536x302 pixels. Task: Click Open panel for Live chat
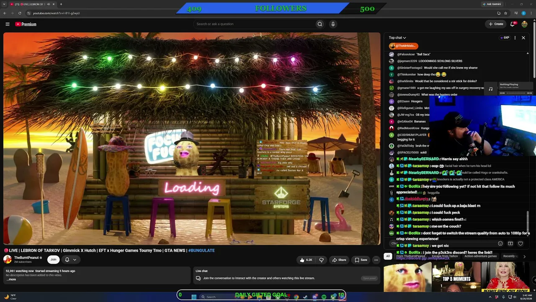[369, 278]
